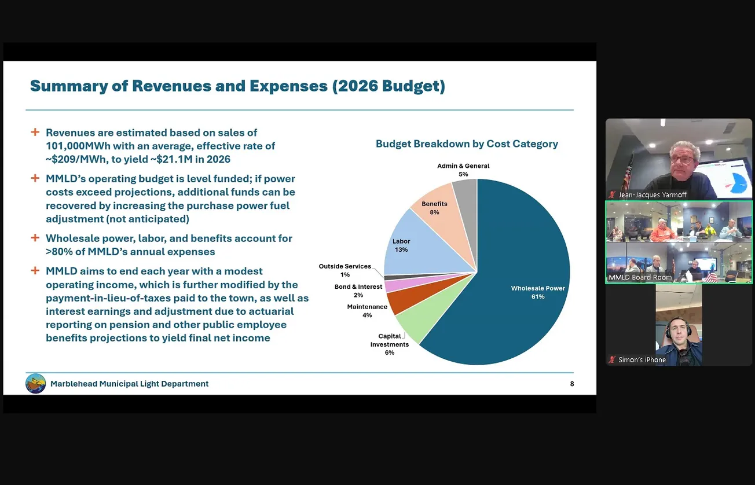Select the Simon's iPhone video tile
The width and height of the screenshot is (755, 485).
click(679, 324)
